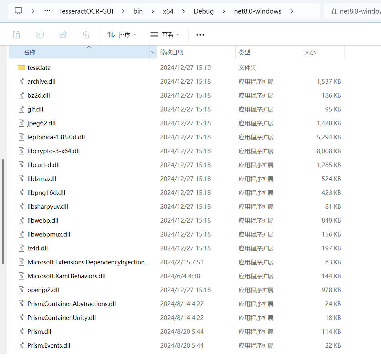Screen dimensions: 381x358
Task: Click file name Prism.Container.Unity.dll
Action: [x=62, y=318]
